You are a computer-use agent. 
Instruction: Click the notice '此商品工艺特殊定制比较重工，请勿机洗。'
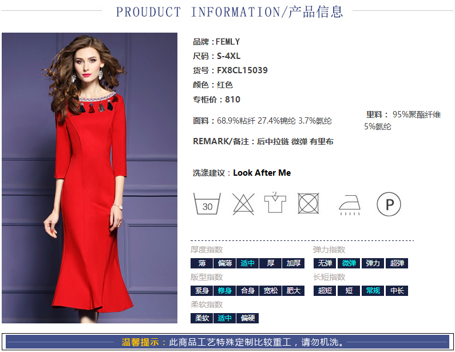tap(256, 342)
